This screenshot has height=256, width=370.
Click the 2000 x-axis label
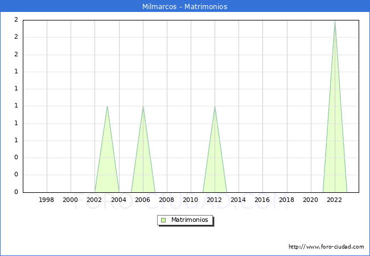coord(71,200)
